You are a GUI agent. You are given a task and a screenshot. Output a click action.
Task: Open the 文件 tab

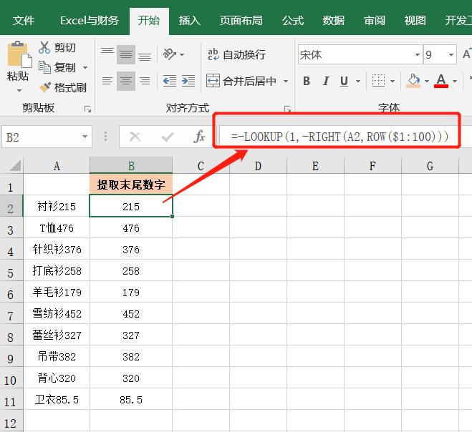(24, 21)
